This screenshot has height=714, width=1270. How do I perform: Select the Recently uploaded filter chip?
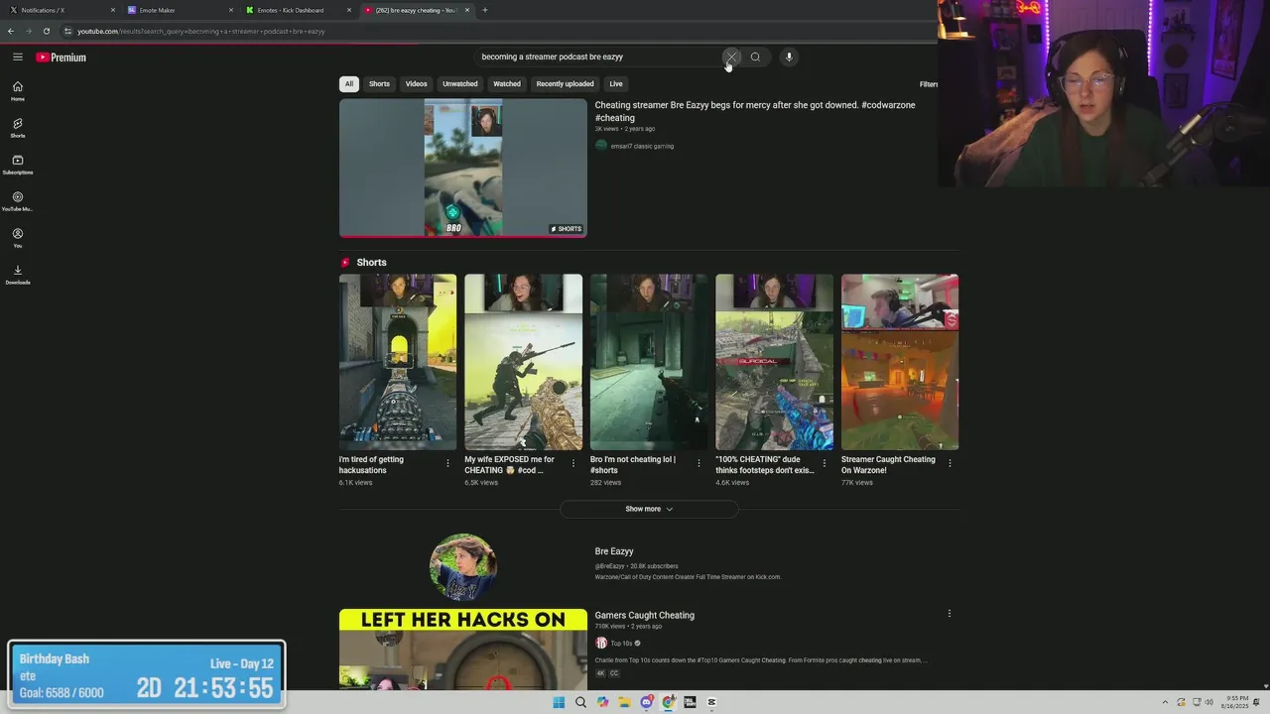click(566, 84)
